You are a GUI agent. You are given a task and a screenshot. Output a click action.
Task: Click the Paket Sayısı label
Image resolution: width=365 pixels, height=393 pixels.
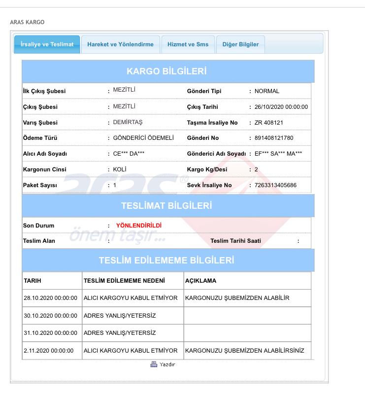tap(40, 185)
